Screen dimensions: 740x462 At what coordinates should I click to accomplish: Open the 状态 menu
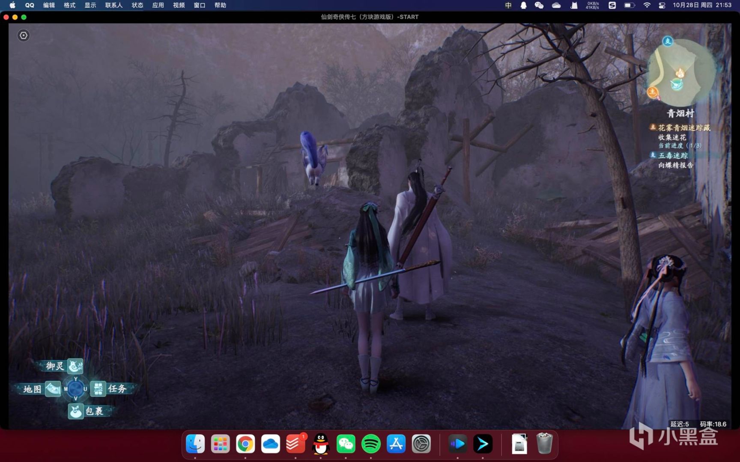coord(137,5)
